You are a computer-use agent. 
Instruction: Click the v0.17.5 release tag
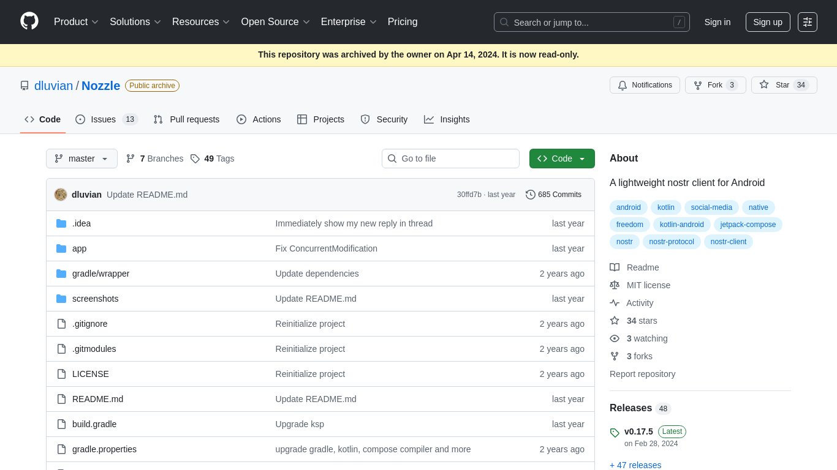pos(638,431)
